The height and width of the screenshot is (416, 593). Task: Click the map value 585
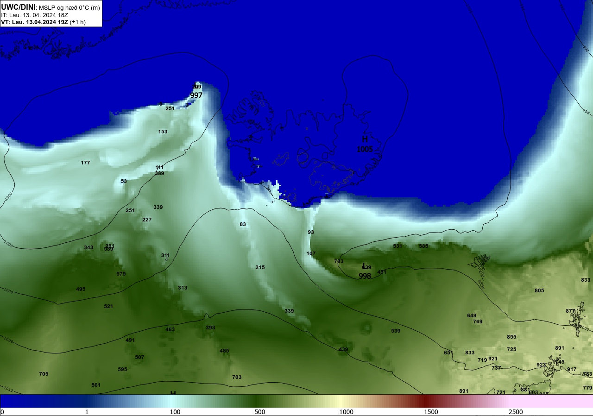tap(423, 246)
